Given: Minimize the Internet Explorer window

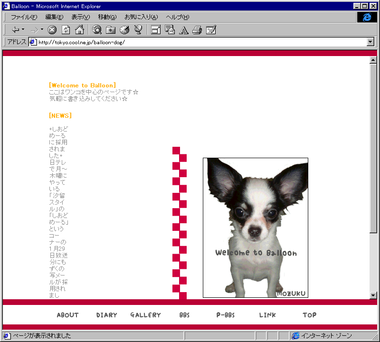Looking at the screenshot, I should tap(357, 6).
